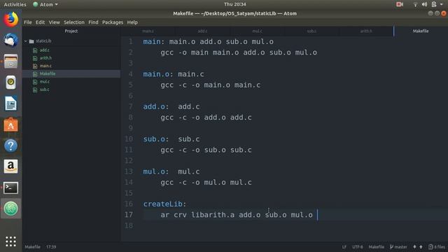Image resolution: width=448 pixels, height=252 pixels.
Task: Place cursor on createLib target text
Action: point(163,204)
